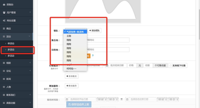Screen dimensions: 200x108
Task: Expand the 相册 chevron
Action: coord(30,63)
